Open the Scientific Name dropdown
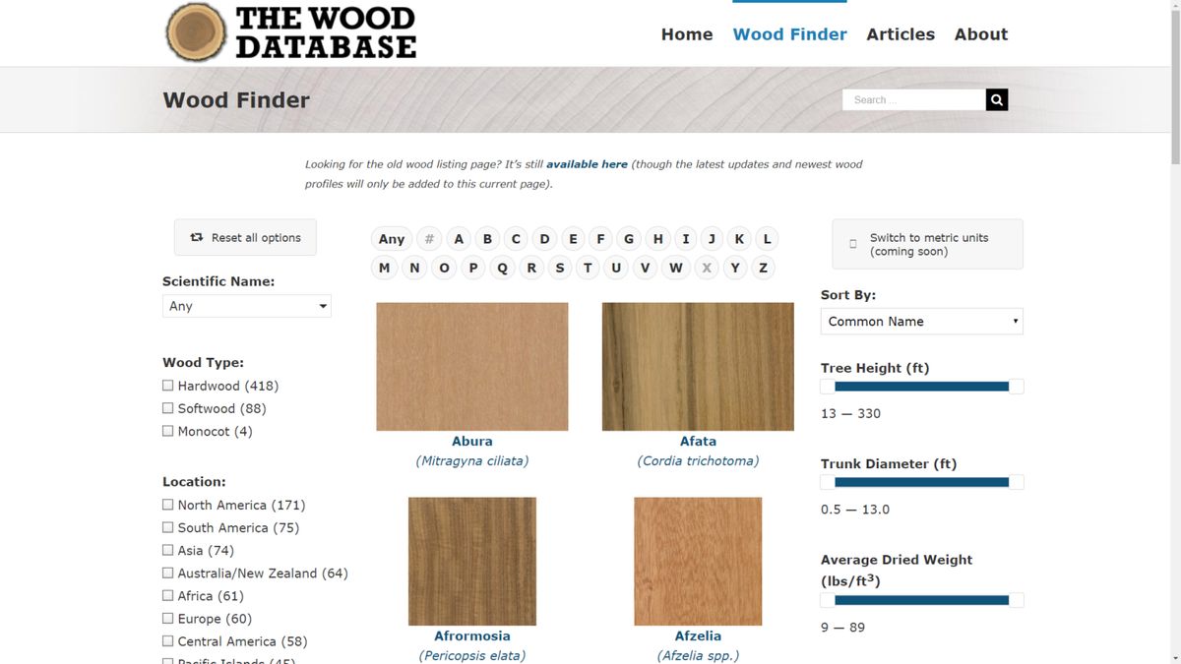Image resolution: width=1181 pixels, height=664 pixels. 246,305
